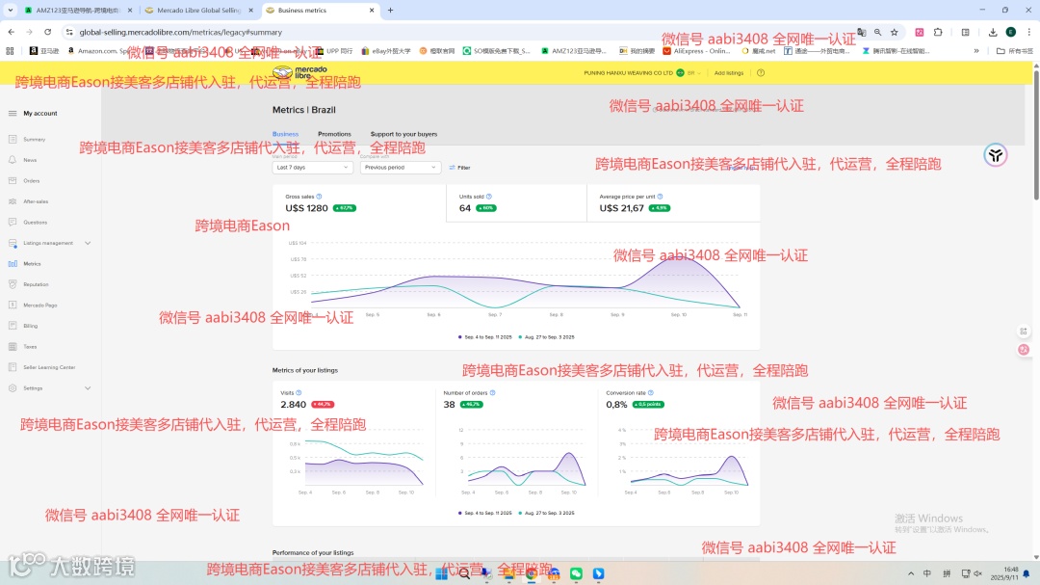Click the Settings gear icon in sidebar
This screenshot has width=1040, height=585.
pos(13,387)
